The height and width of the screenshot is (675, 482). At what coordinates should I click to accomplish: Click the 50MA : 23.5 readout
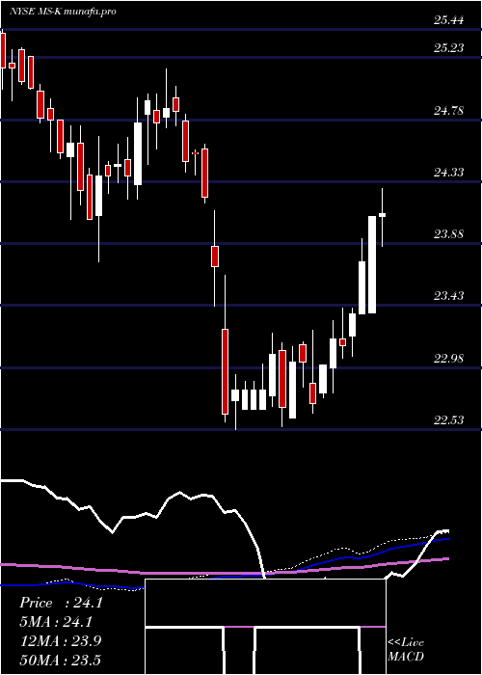pyautogui.click(x=61, y=661)
